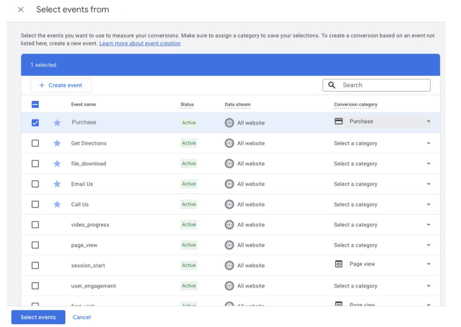Click the Select events button
The height and width of the screenshot is (327, 461).
38,317
